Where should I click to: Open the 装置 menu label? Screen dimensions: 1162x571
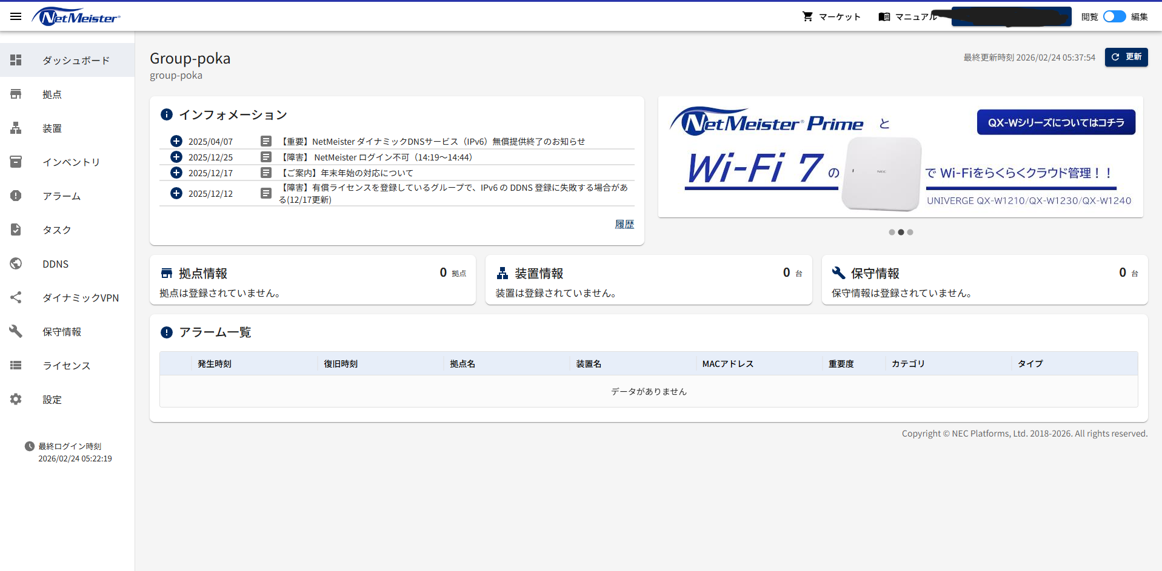click(x=52, y=128)
